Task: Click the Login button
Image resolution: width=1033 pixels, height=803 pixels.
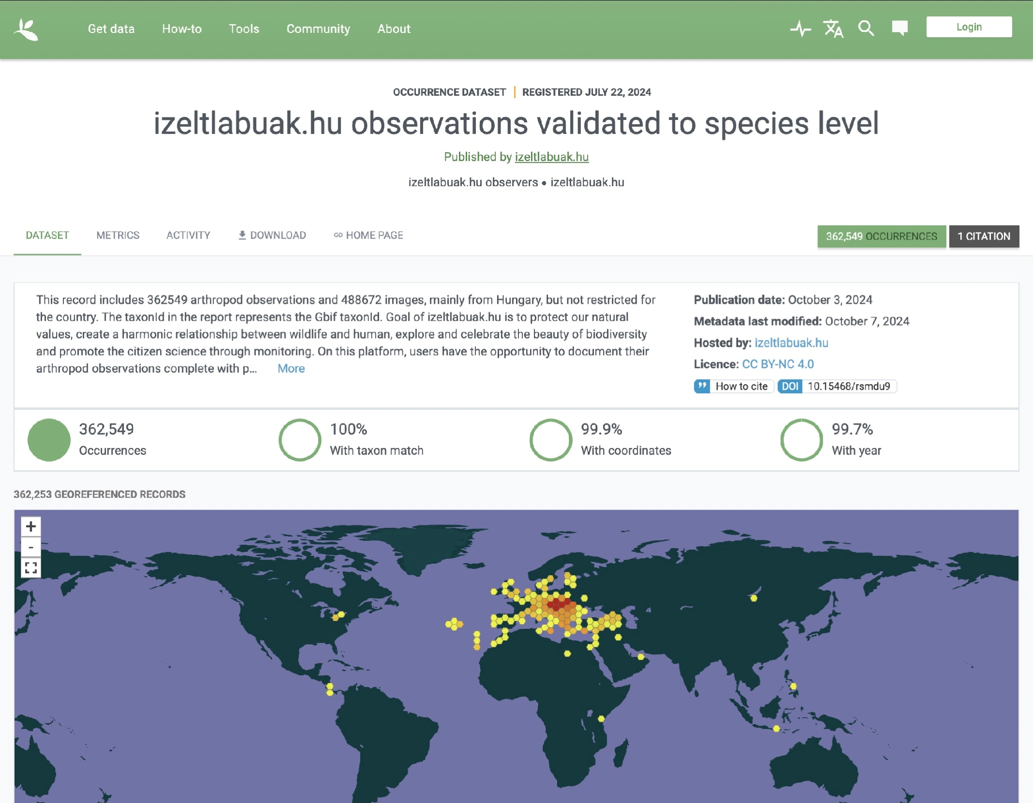Action: click(969, 27)
